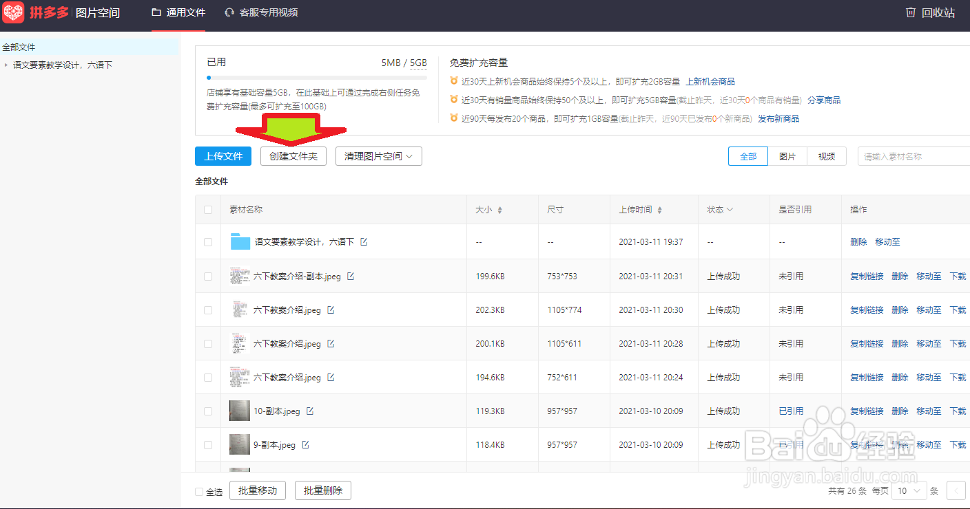Click the 上传文件 upload button
The image size is (970, 509).
pyautogui.click(x=223, y=156)
